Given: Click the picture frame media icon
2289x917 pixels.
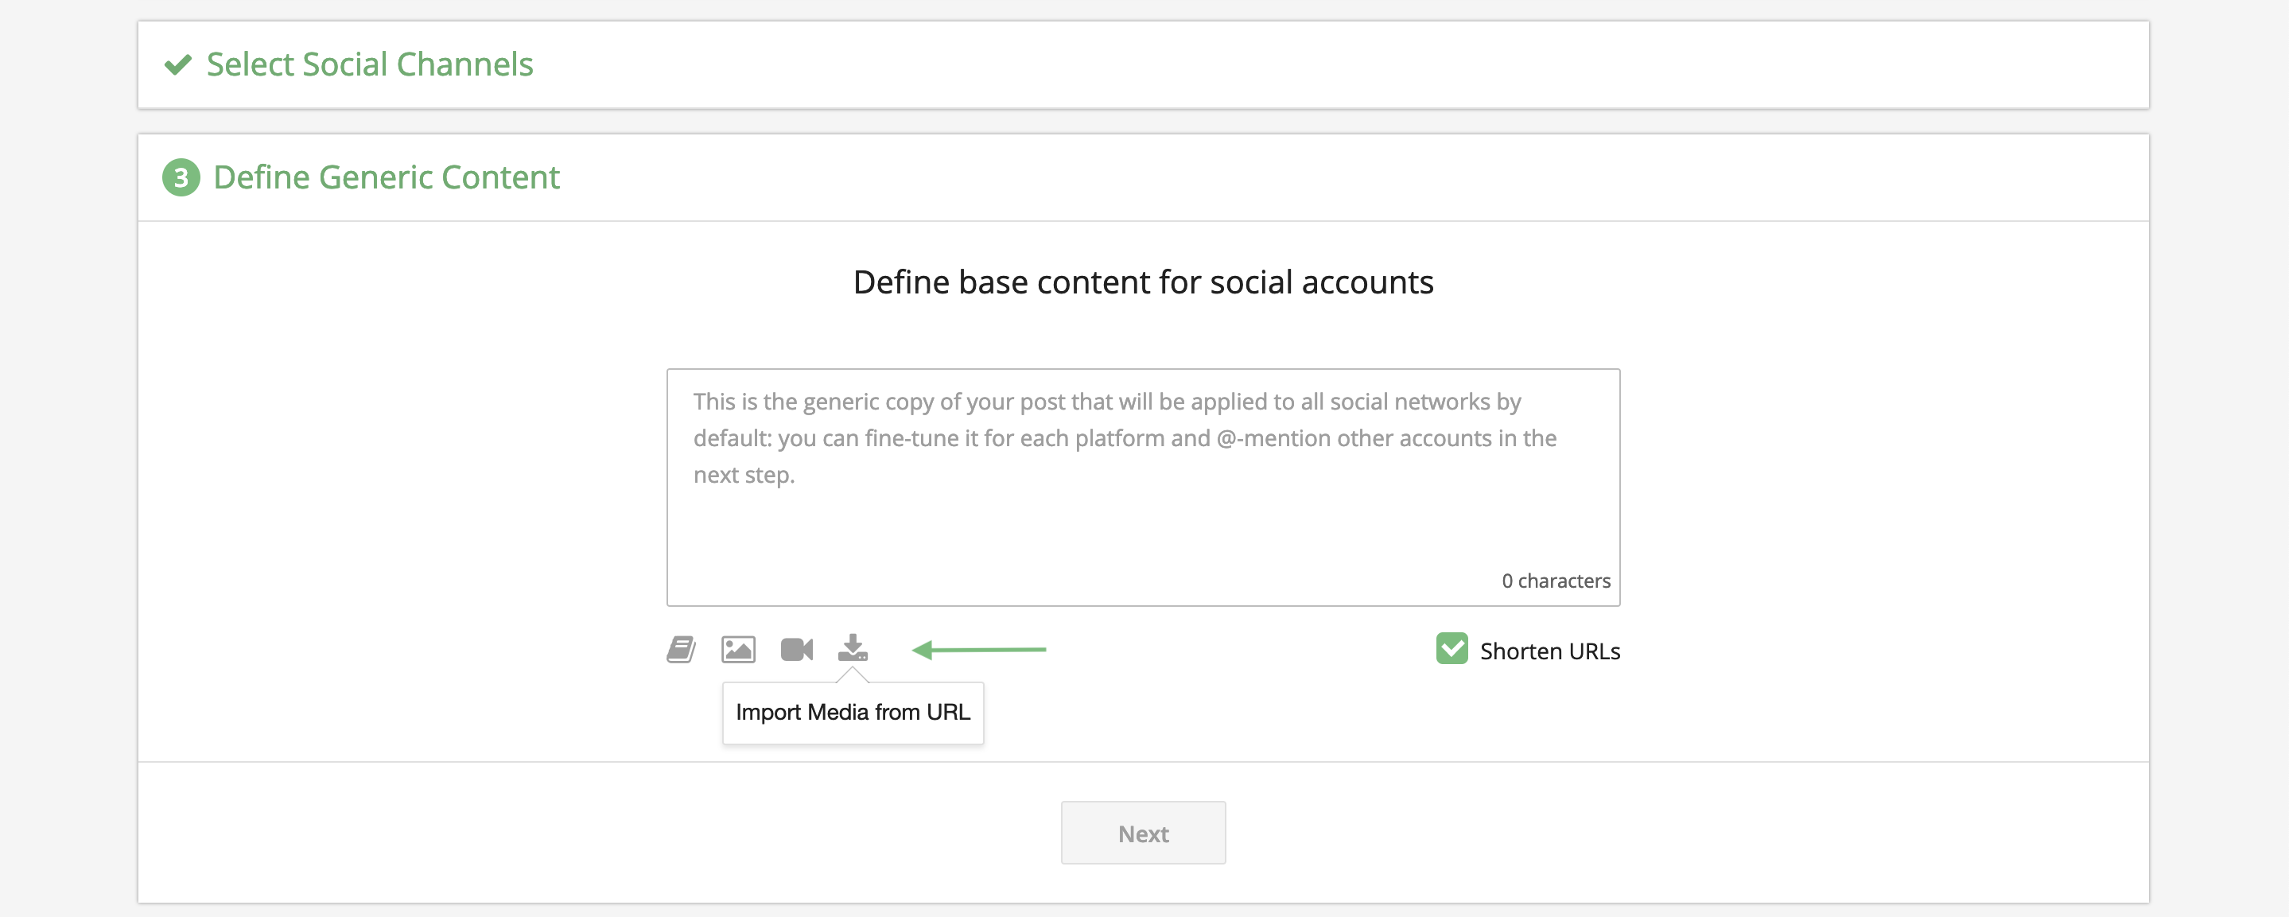Looking at the screenshot, I should pos(738,649).
